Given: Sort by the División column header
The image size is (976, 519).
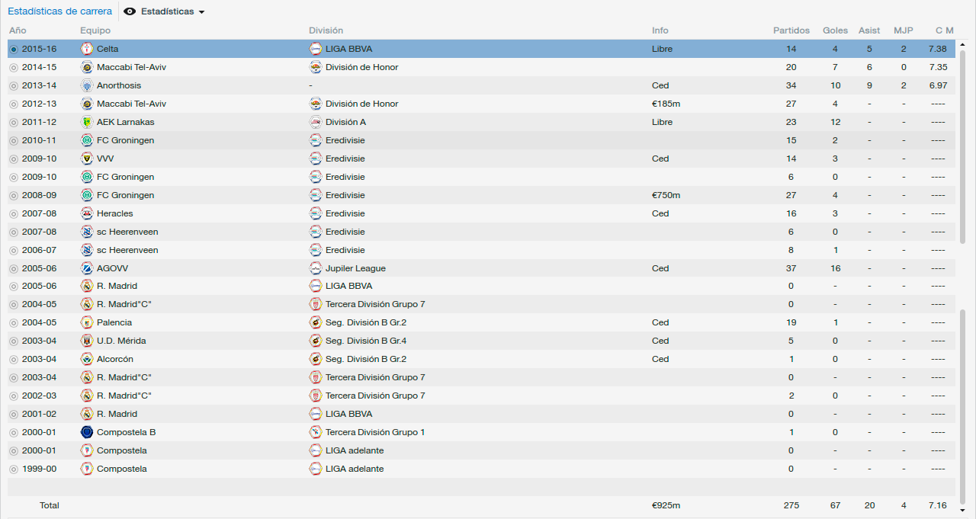Looking at the screenshot, I should tap(326, 30).
